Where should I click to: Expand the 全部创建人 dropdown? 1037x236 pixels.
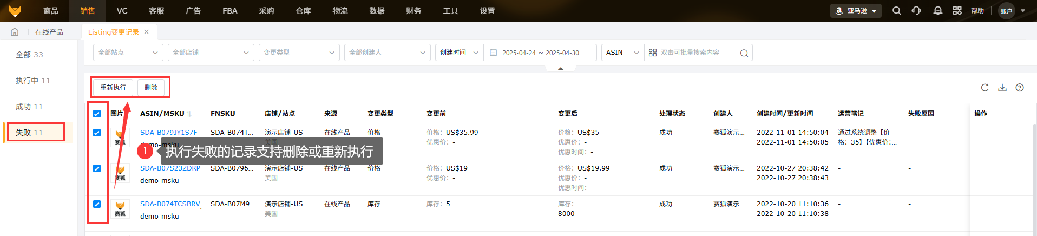coord(387,53)
